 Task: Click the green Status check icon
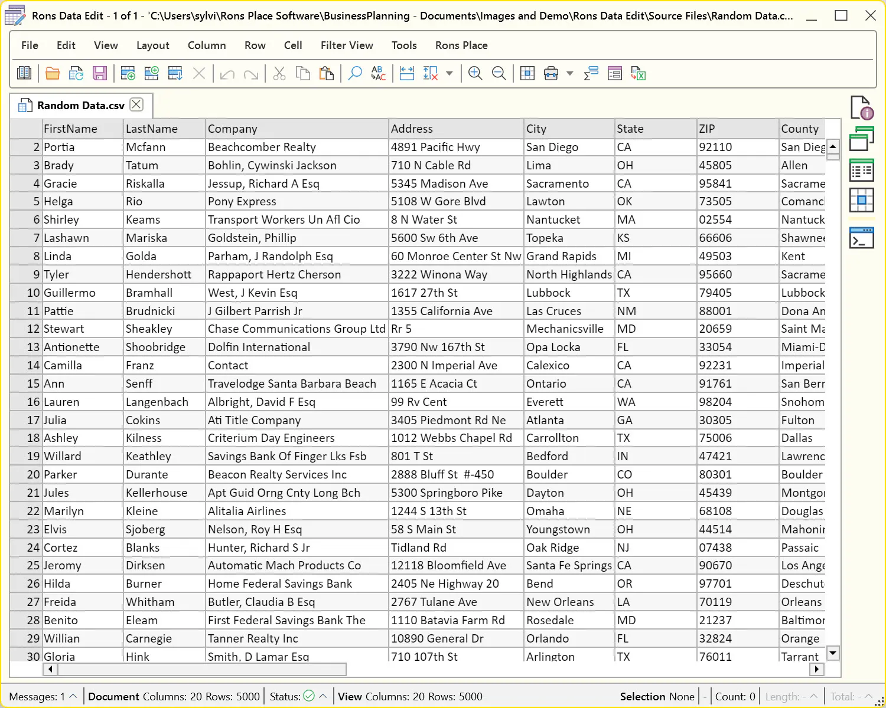pos(309,696)
